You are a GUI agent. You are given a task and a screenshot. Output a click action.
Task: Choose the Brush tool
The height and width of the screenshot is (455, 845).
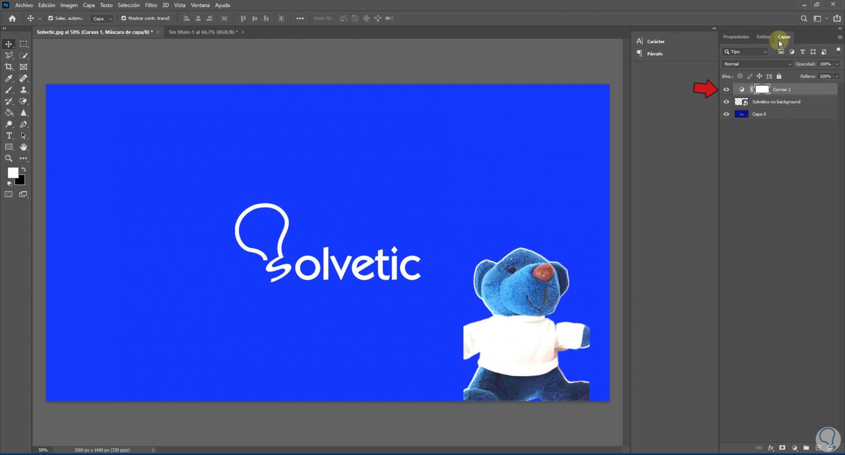[9, 90]
